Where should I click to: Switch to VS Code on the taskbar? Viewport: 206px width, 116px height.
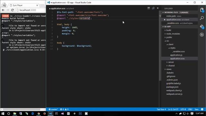51,113
